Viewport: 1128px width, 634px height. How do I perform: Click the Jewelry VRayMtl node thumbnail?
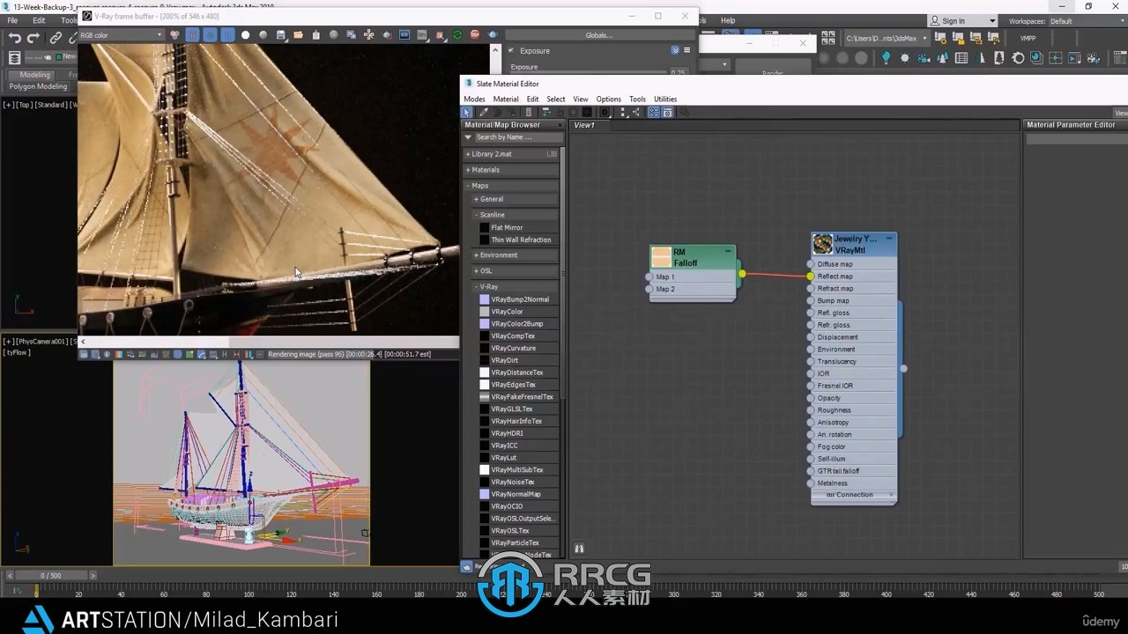[822, 244]
